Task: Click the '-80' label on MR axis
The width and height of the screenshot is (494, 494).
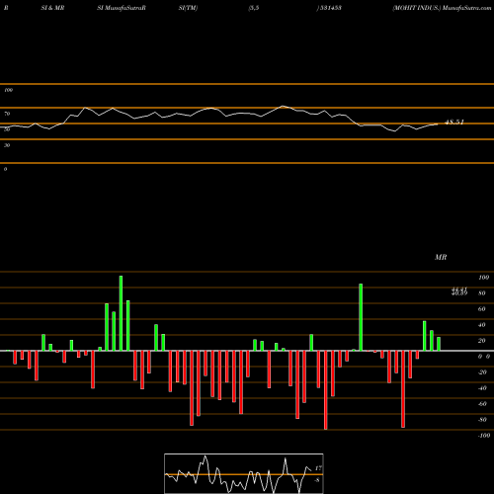Action: 482,420
